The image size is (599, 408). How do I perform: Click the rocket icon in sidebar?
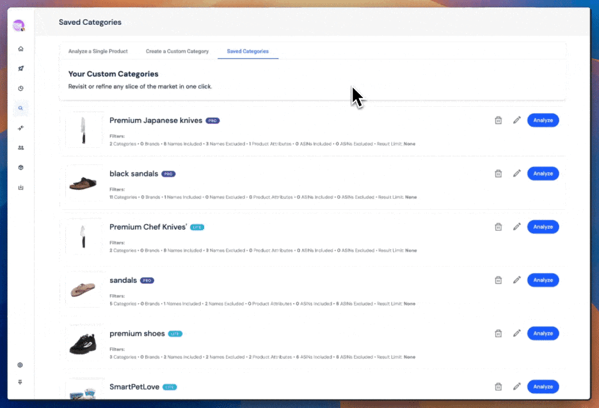(20, 68)
